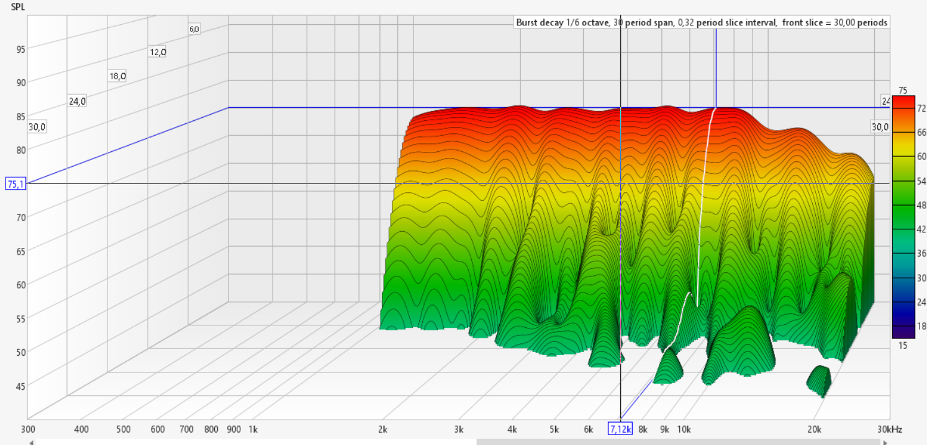
Task: Click the 30,0 label beside the color scale
Action: (880, 127)
